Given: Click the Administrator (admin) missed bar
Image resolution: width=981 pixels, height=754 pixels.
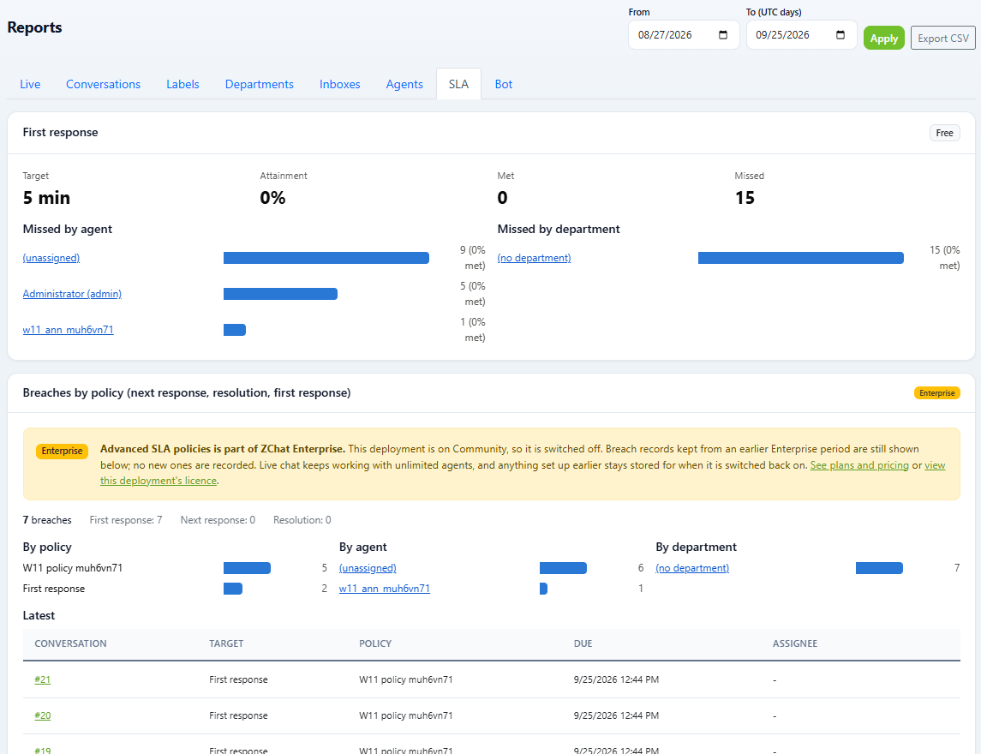Looking at the screenshot, I should click(x=280, y=294).
